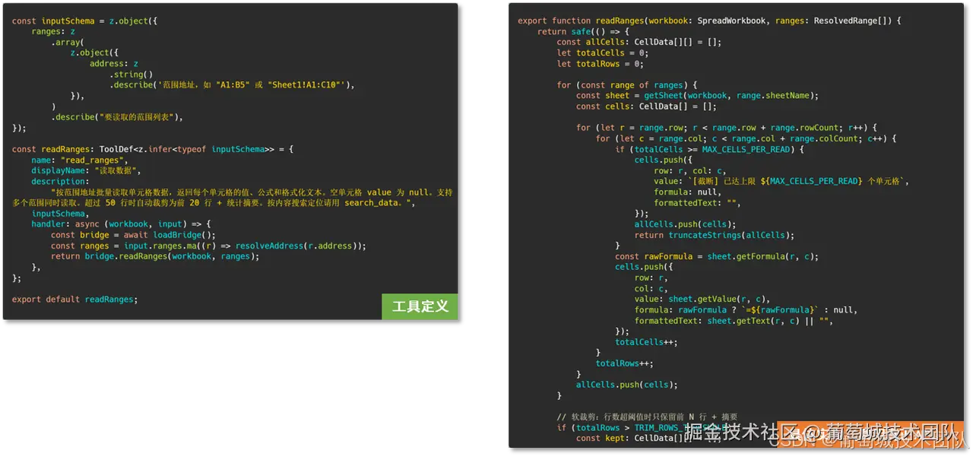Click the 'totalCells++;' line
The image size is (973, 457).
point(646,341)
